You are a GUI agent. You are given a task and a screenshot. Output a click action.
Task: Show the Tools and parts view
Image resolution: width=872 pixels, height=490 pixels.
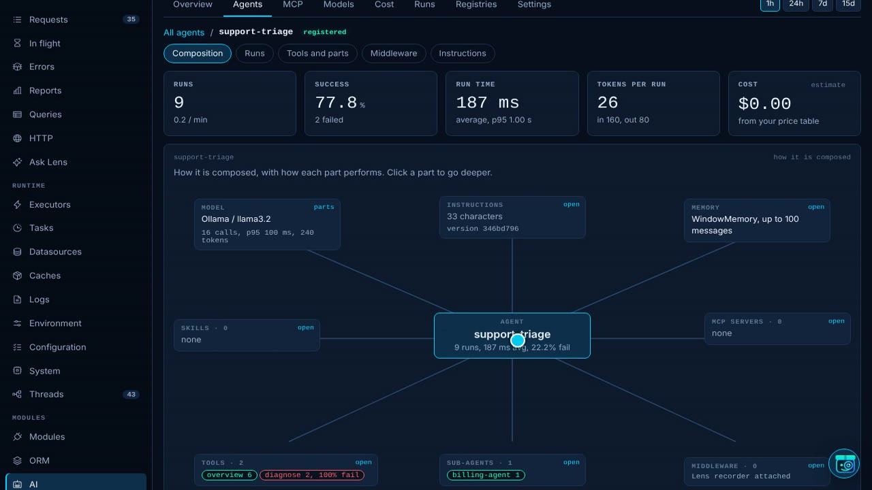(x=317, y=54)
